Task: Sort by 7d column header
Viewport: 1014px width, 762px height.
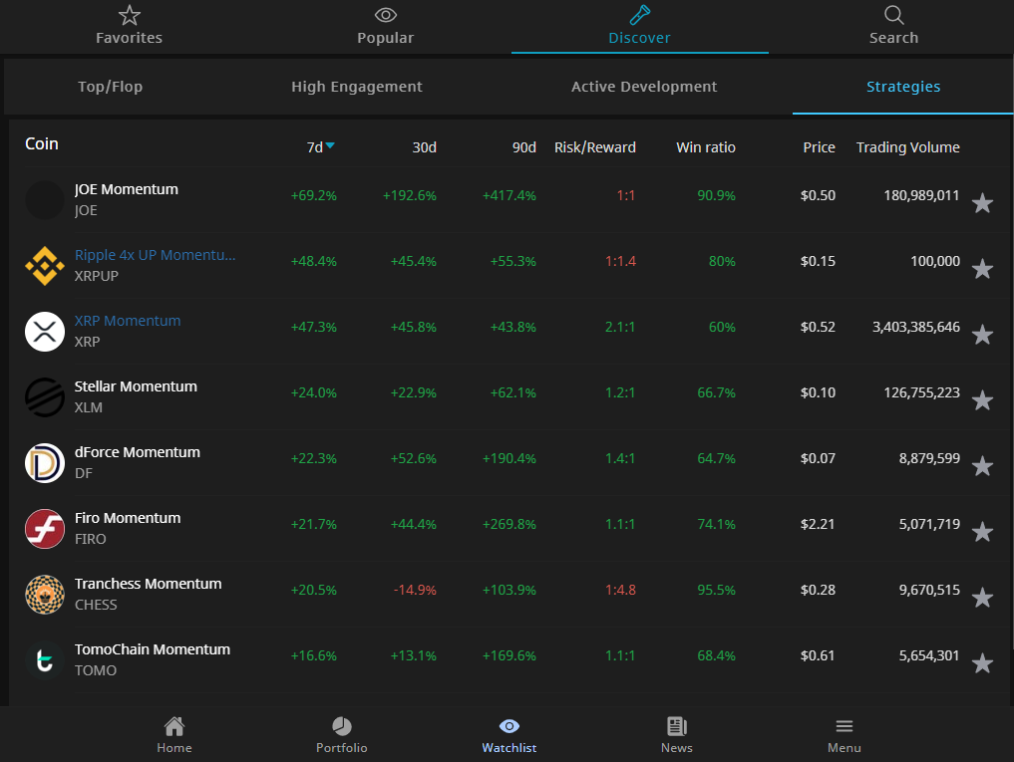Action: click(320, 147)
